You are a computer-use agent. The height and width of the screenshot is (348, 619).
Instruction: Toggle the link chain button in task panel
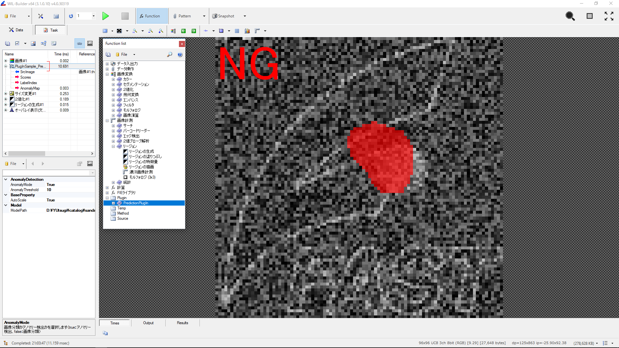[80, 43]
